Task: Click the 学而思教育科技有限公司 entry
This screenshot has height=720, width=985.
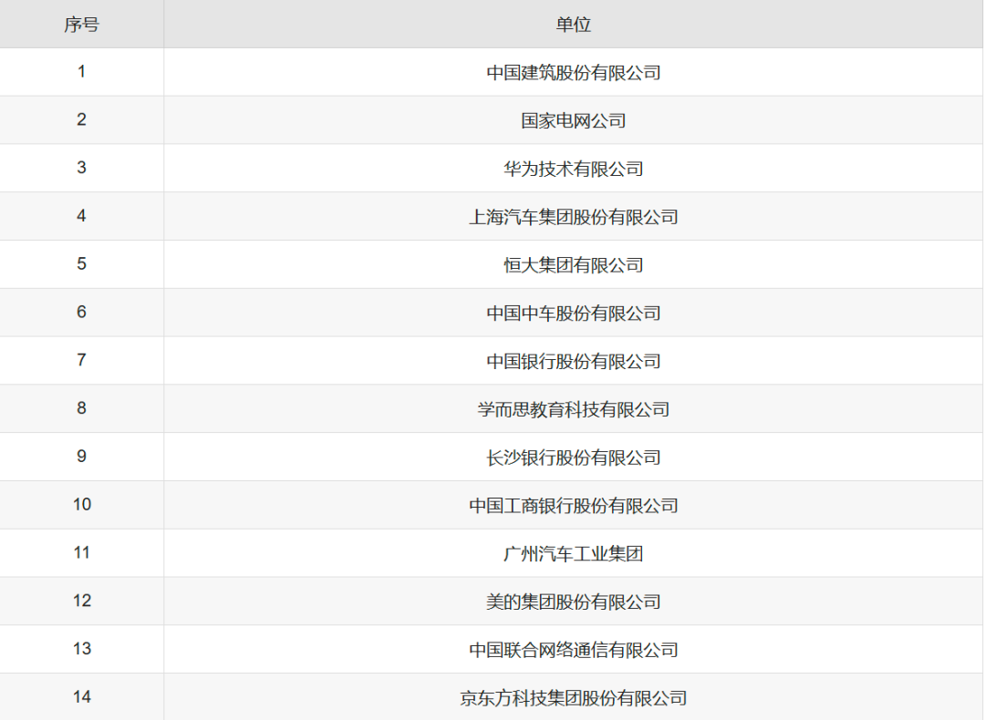Action: coord(574,410)
